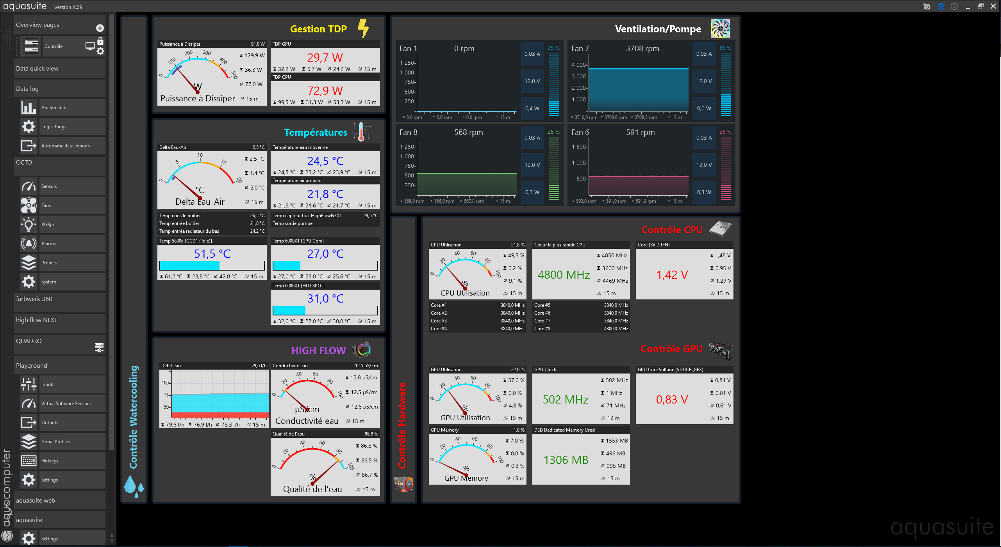Viewport: 1001px width, 547px height.
Task: Open the gear settings of the Contrôle page
Action: (100, 51)
